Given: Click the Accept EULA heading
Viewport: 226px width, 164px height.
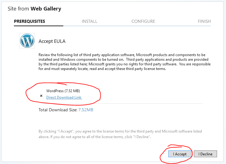Looking at the screenshot, I should 52,41.
